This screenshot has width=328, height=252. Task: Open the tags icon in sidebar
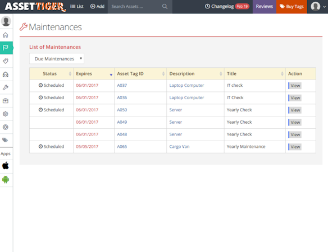click(x=6, y=140)
